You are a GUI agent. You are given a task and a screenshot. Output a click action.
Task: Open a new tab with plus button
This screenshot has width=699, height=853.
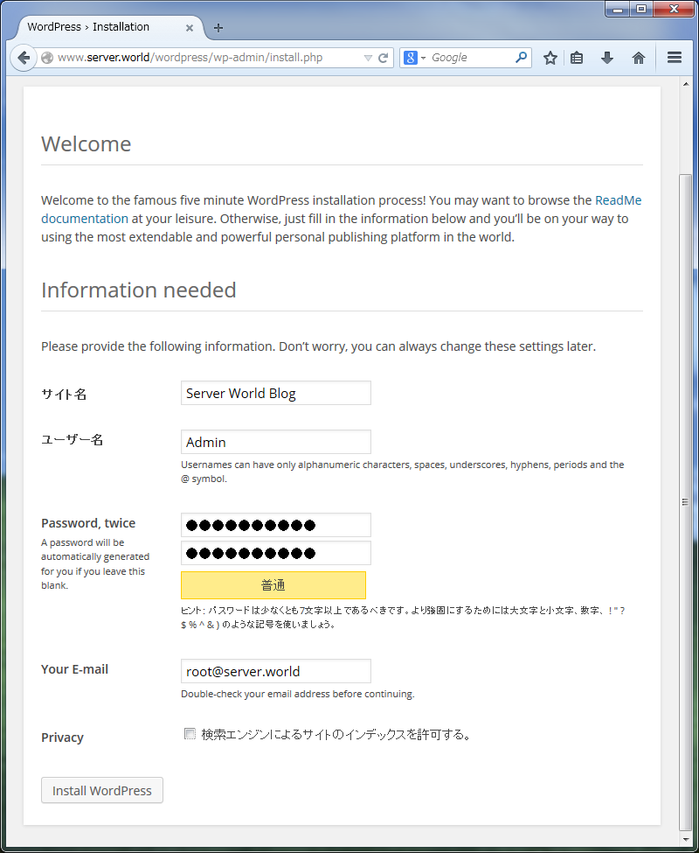click(x=218, y=28)
